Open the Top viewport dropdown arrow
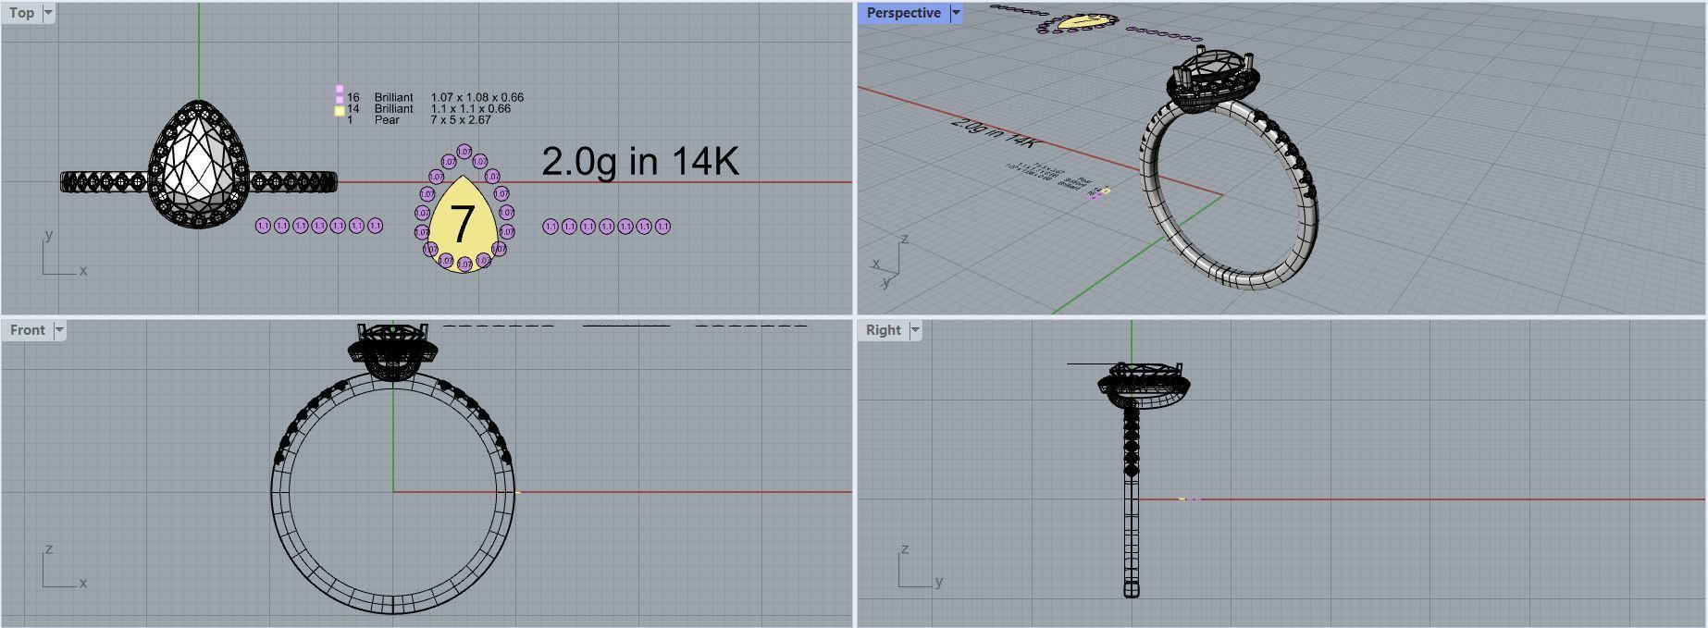Image resolution: width=1708 pixels, height=628 pixels. tap(48, 13)
